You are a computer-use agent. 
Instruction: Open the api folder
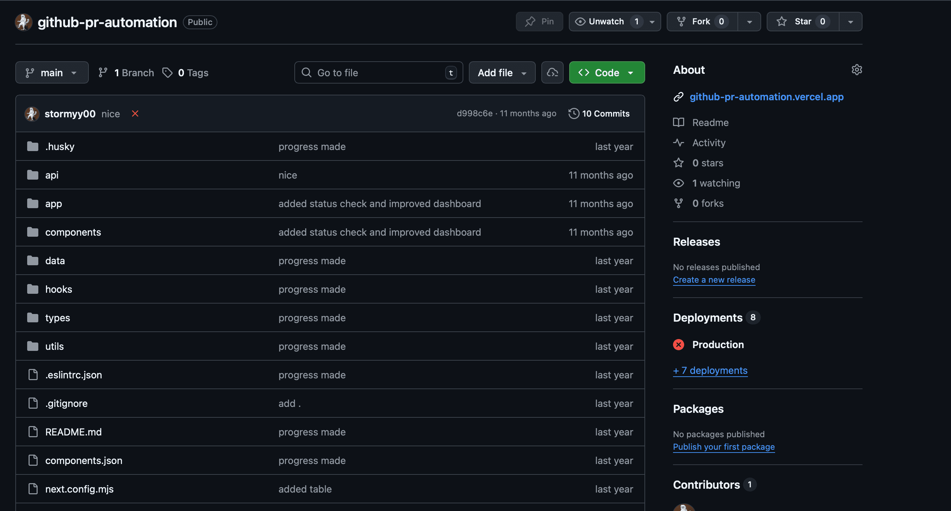click(x=52, y=175)
